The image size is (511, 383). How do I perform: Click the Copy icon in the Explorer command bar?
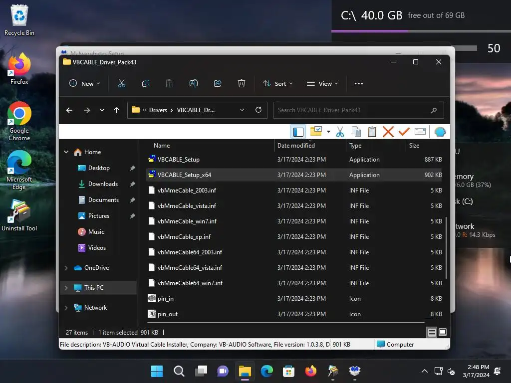(x=146, y=84)
